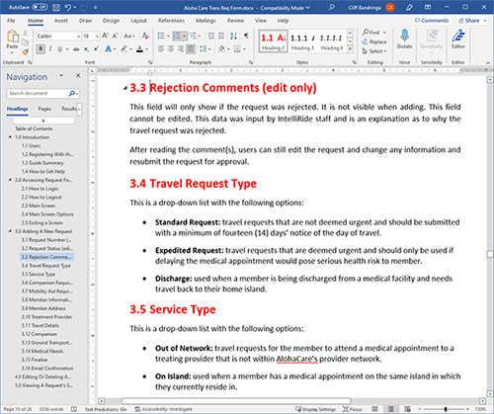Switch to Pages tab in Navigation
The width and height of the screenshot is (494, 414).
44,109
